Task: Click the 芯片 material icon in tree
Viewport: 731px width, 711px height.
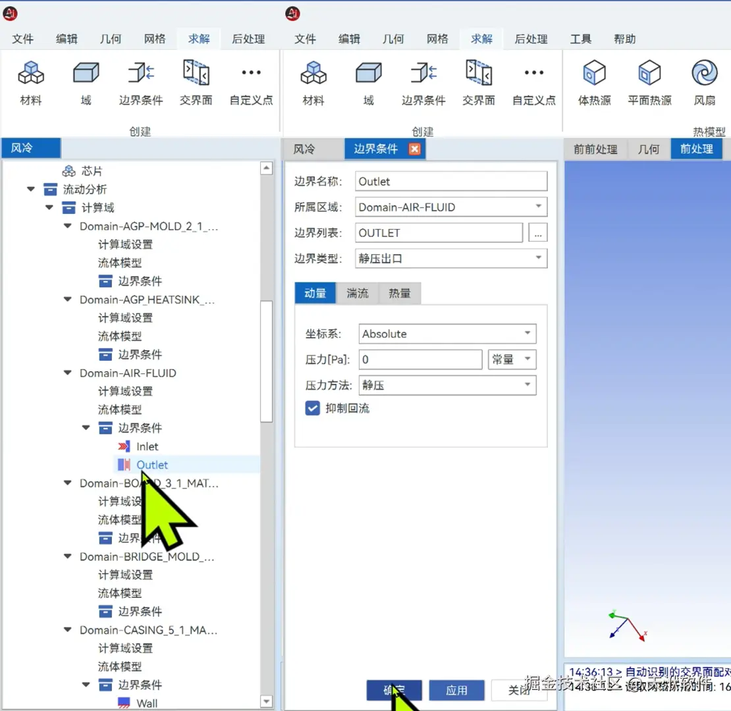Action: [x=69, y=171]
